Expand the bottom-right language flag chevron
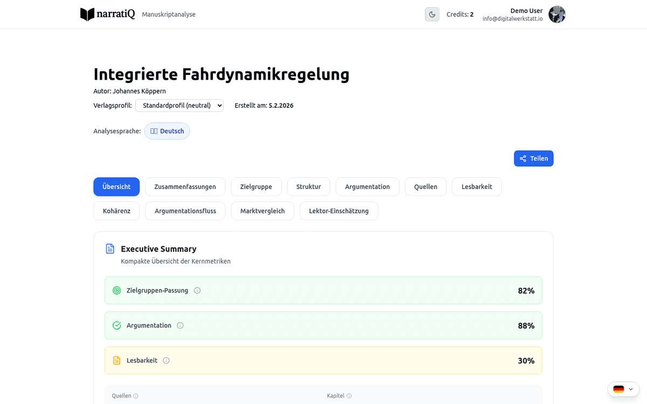647x404 pixels. (x=630, y=389)
